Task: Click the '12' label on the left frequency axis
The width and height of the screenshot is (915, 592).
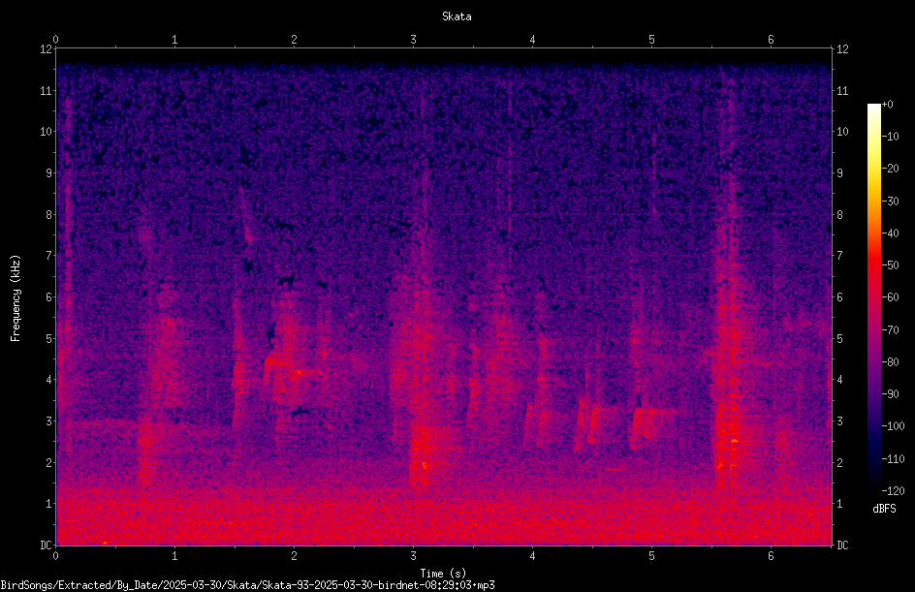Action: (46, 49)
